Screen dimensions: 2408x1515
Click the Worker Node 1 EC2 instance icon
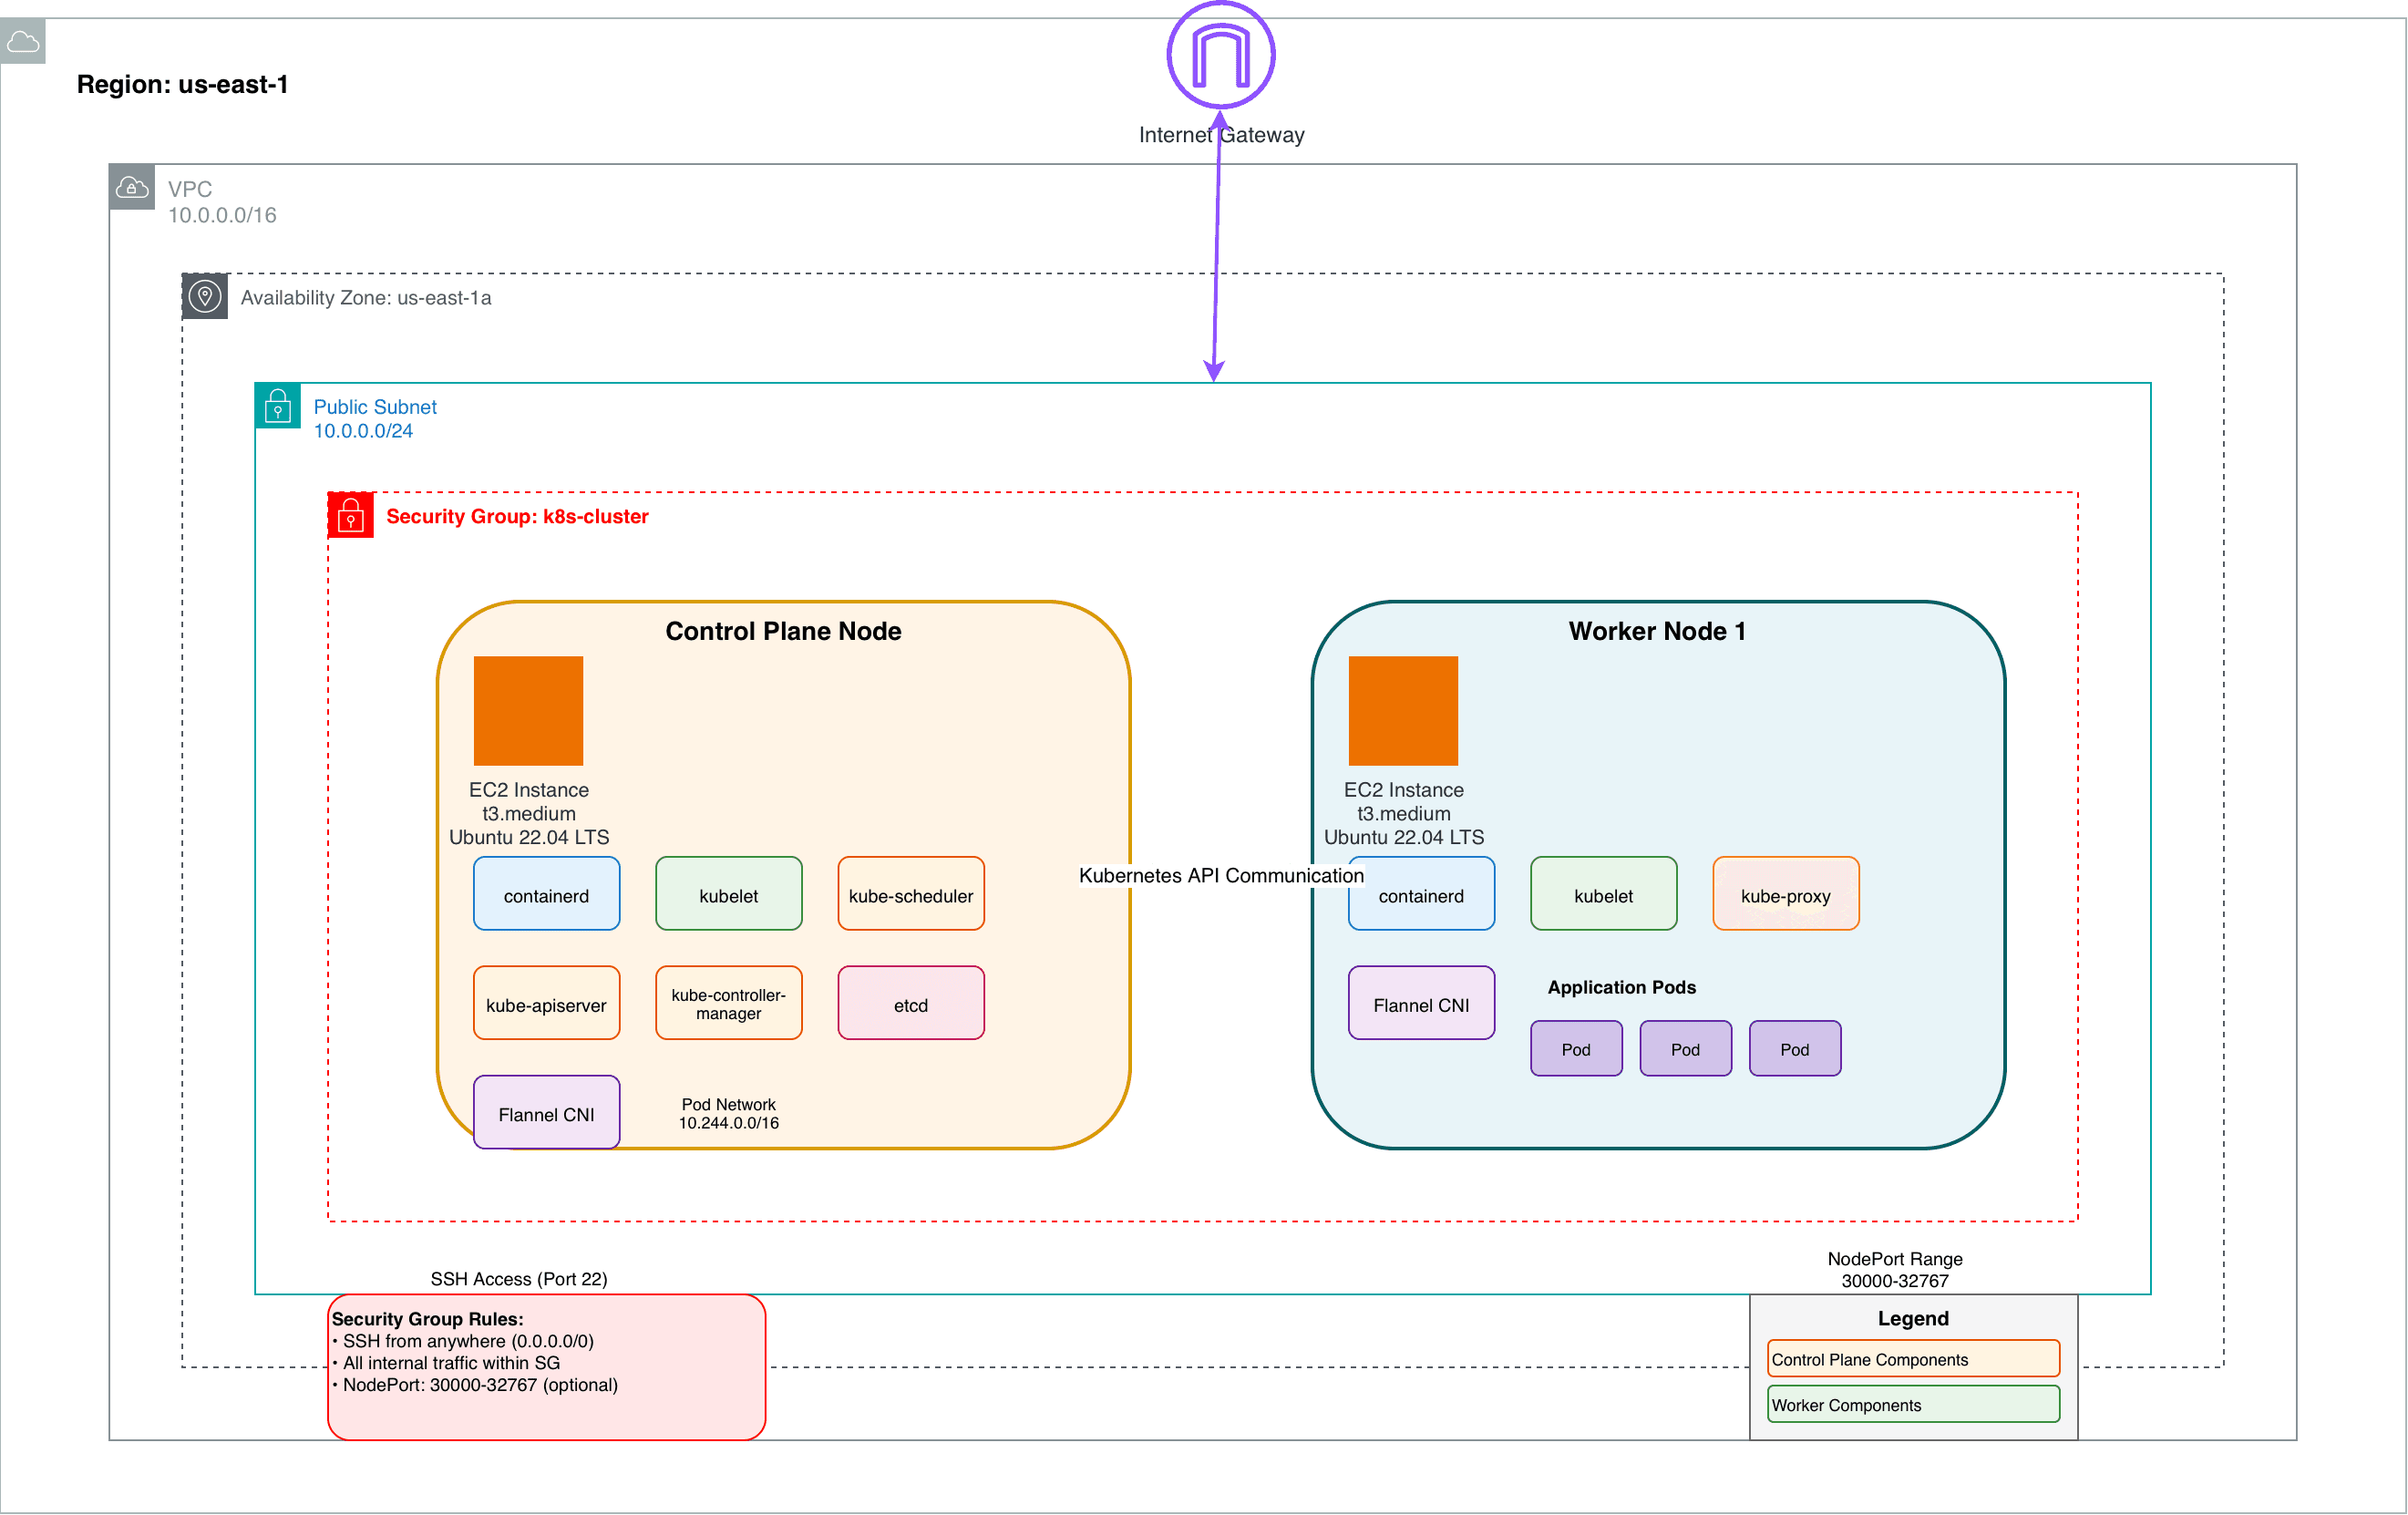[1403, 711]
